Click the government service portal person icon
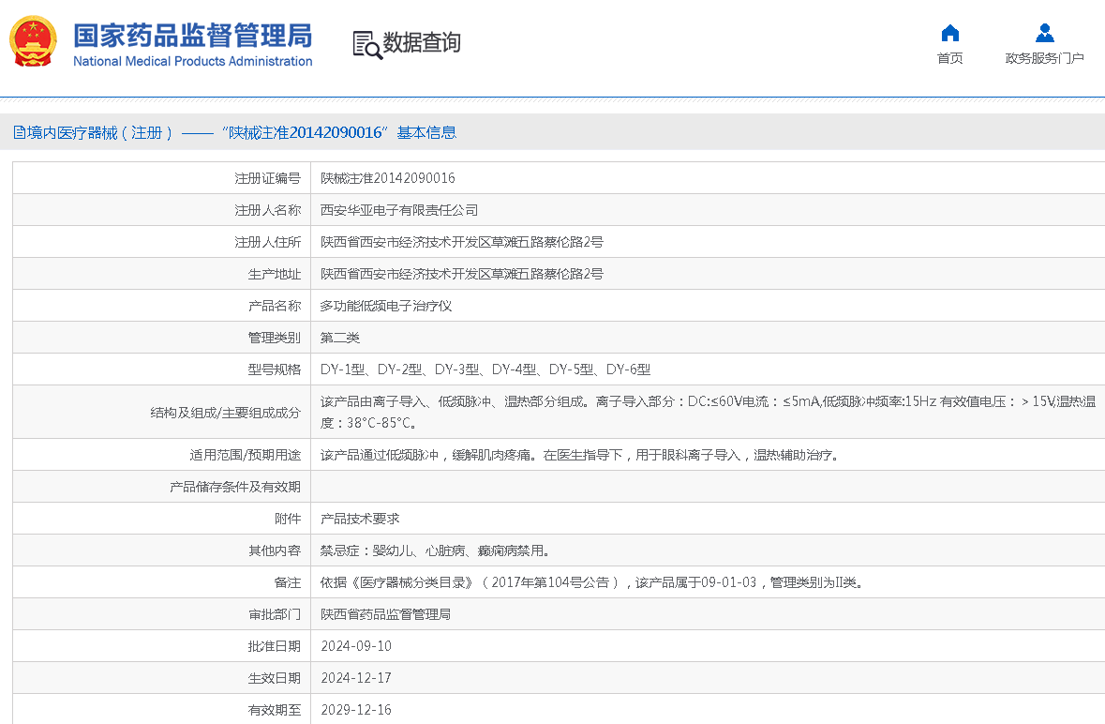Viewport: 1105px width, 724px height. [x=1044, y=34]
